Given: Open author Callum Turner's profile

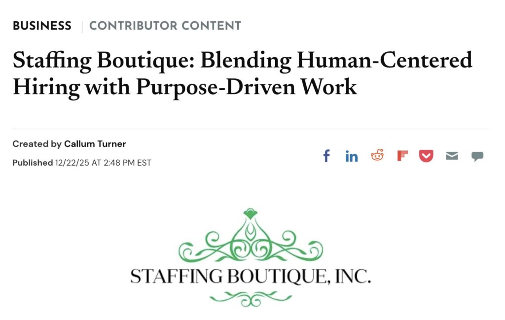Looking at the screenshot, I should click(x=95, y=144).
